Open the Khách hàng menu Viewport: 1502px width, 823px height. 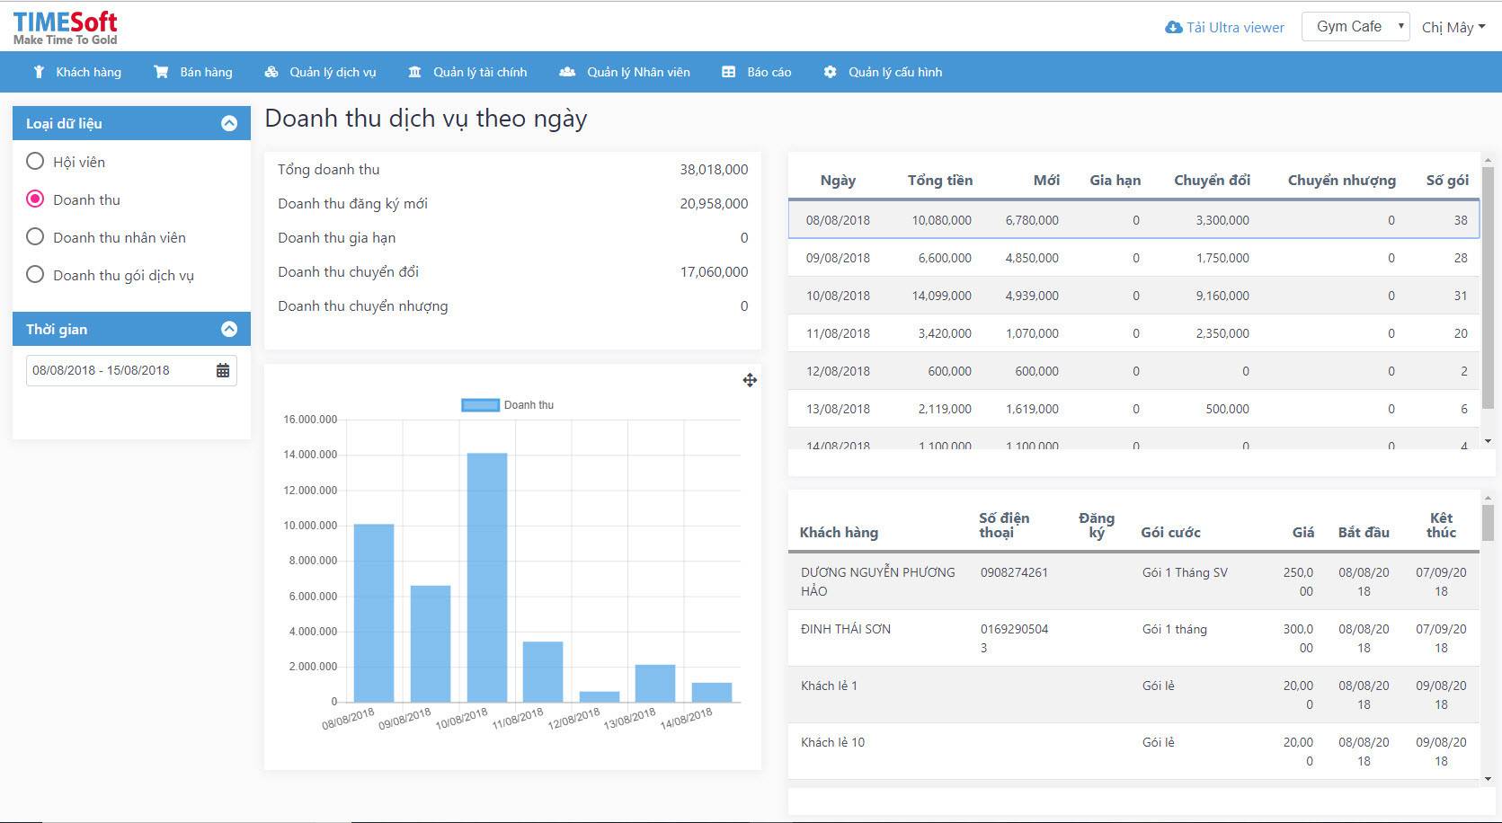click(77, 72)
